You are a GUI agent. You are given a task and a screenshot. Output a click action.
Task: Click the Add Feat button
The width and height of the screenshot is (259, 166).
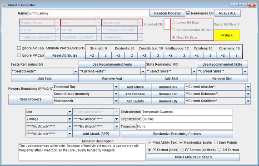(x=45, y=78)
